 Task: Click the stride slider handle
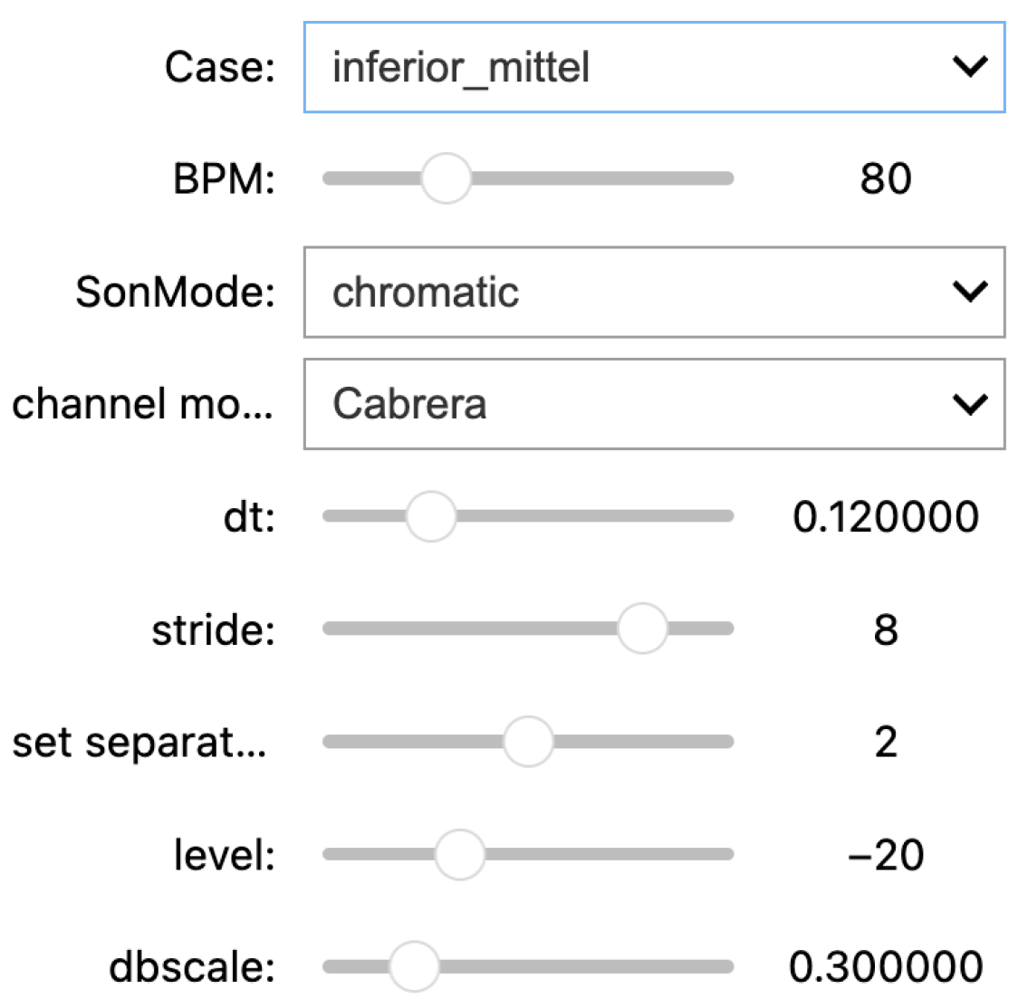[x=642, y=629]
